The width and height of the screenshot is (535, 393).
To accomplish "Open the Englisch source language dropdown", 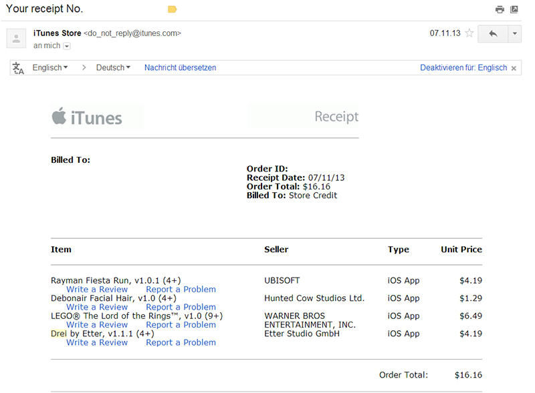I will point(49,67).
